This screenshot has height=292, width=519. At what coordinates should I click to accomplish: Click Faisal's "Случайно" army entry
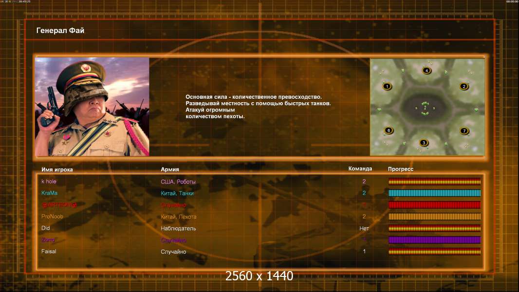coord(173,252)
